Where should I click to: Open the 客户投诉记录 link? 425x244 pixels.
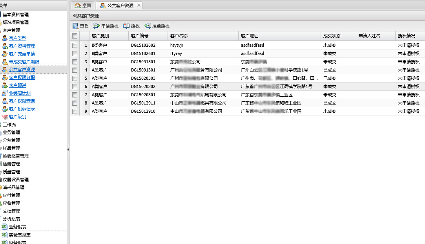[22, 109]
